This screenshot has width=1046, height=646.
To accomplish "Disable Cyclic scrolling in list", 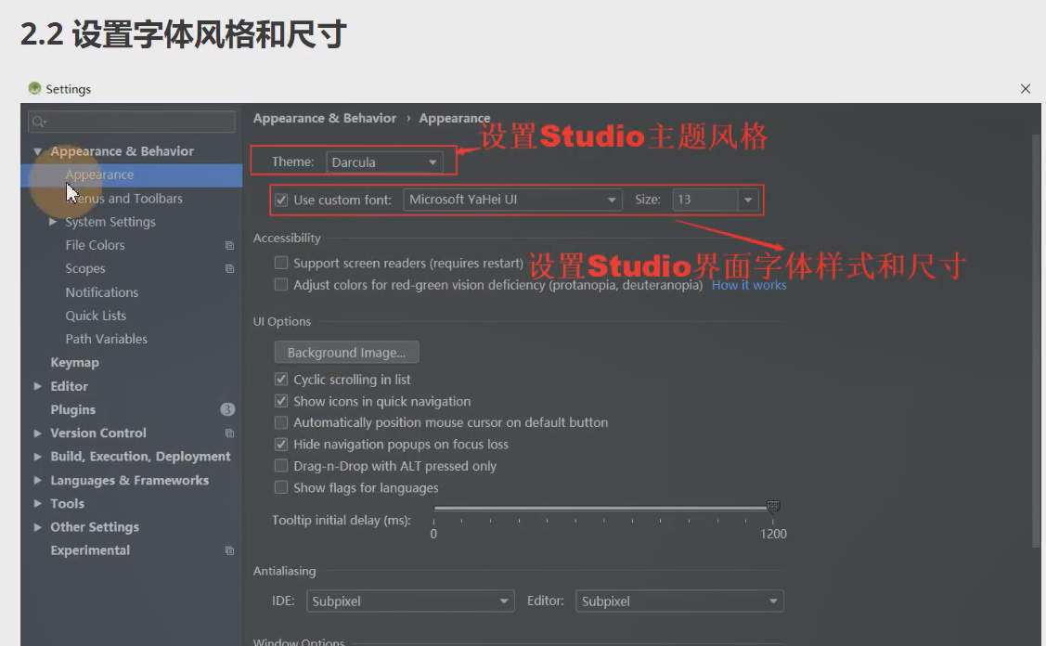I will point(281,379).
